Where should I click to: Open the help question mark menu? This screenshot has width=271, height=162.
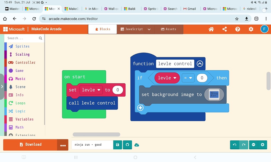point(238,29)
